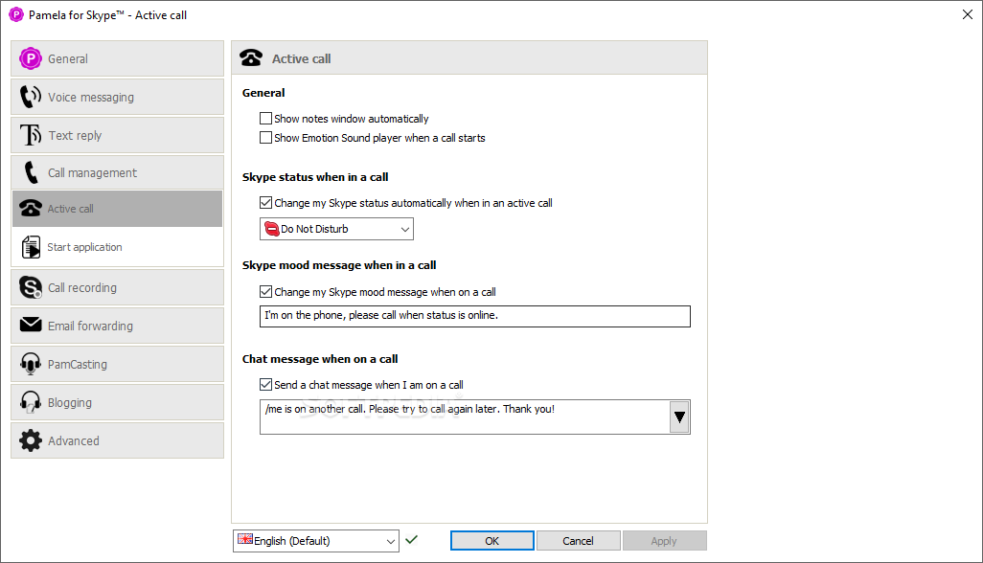Go to Call management section

117,173
